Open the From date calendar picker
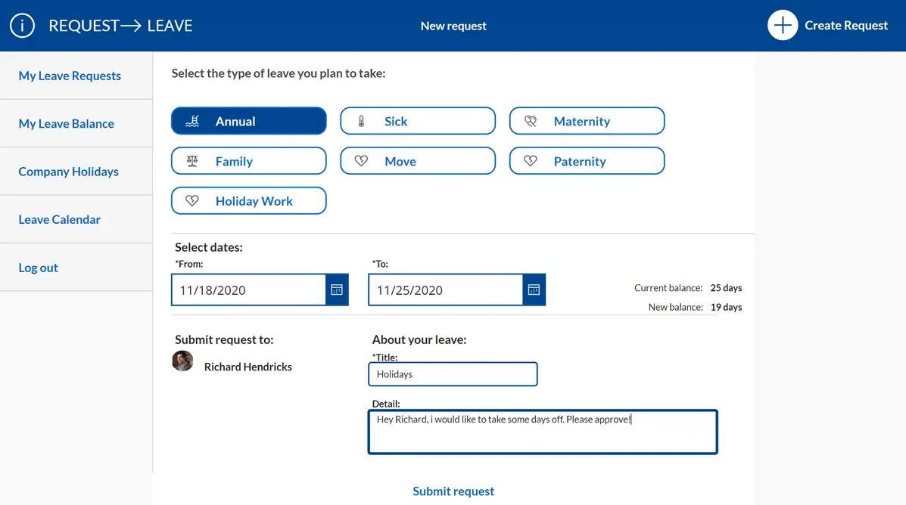Image resolution: width=906 pixels, height=505 pixels. tap(337, 290)
